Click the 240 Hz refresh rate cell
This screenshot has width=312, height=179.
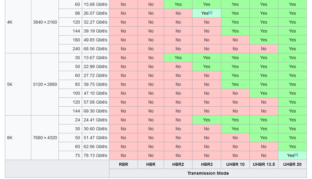(x=70, y=49)
